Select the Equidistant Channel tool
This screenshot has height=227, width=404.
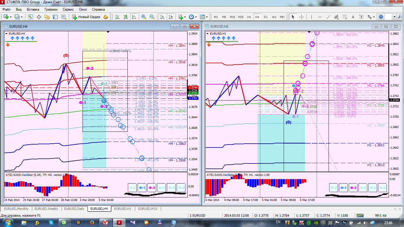click(337, 17)
